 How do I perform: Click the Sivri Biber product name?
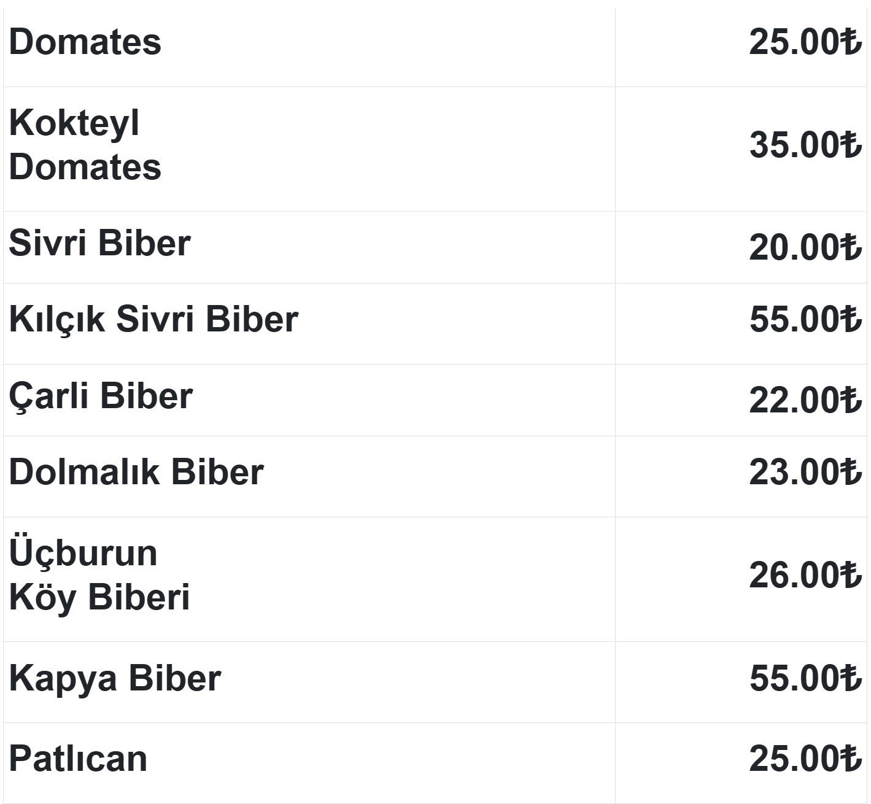[x=99, y=244]
